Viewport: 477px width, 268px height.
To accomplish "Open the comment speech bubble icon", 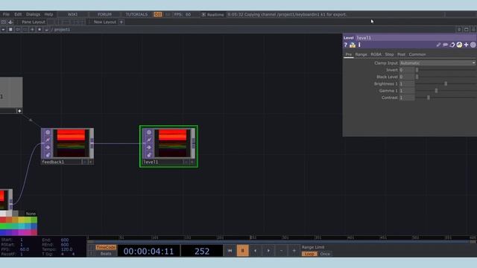I will click(x=446, y=45).
